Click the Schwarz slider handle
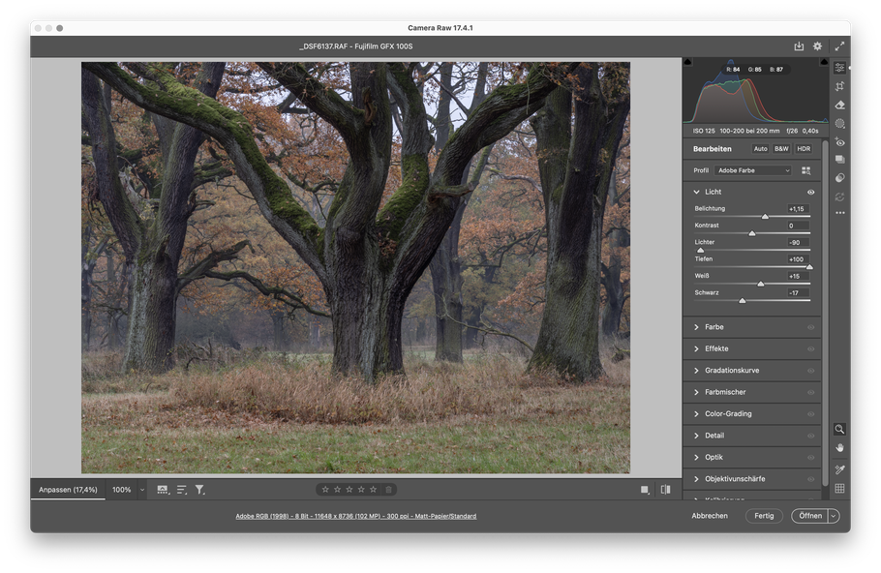This screenshot has width=881, height=573. [x=743, y=301]
